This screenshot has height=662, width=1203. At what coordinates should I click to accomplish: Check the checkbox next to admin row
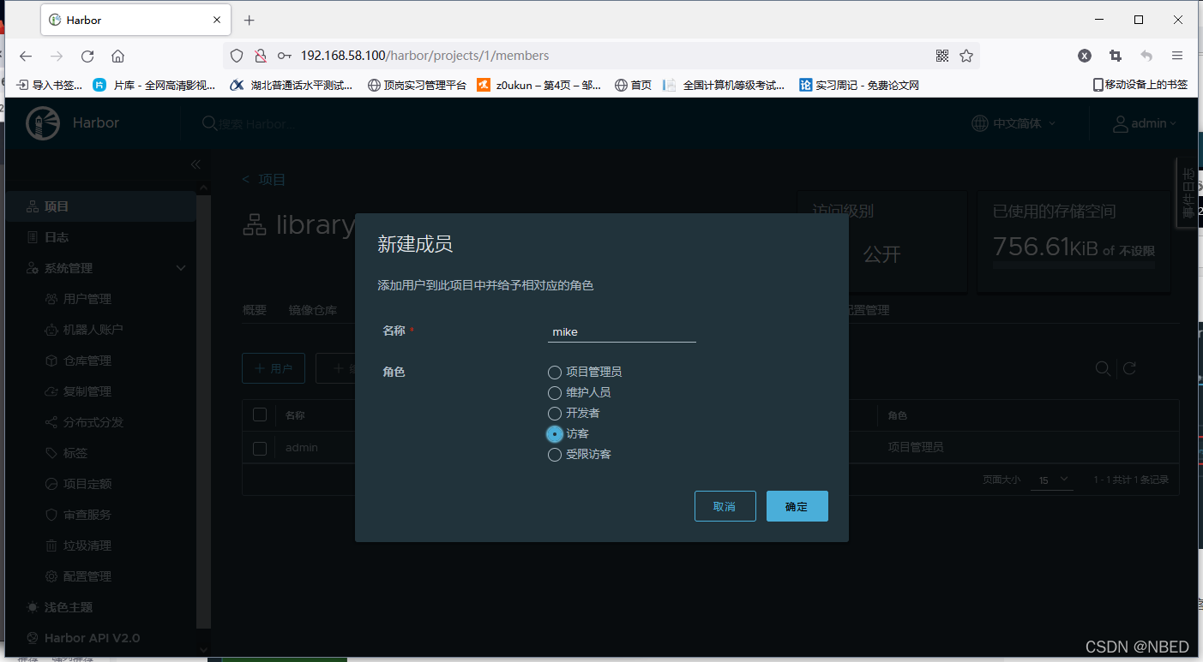tap(260, 447)
